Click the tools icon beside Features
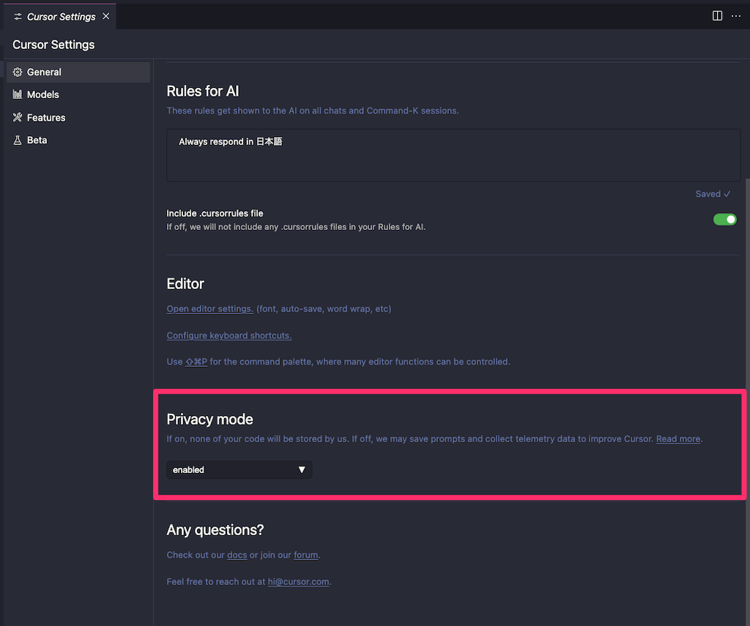 [18, 117]
